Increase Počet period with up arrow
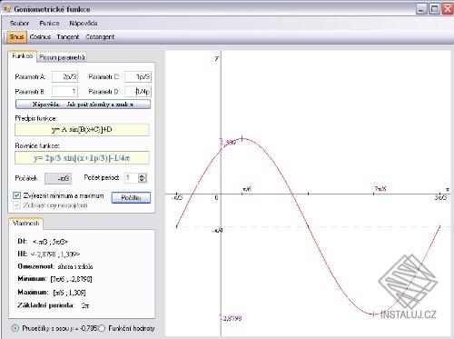 point(143,175)
